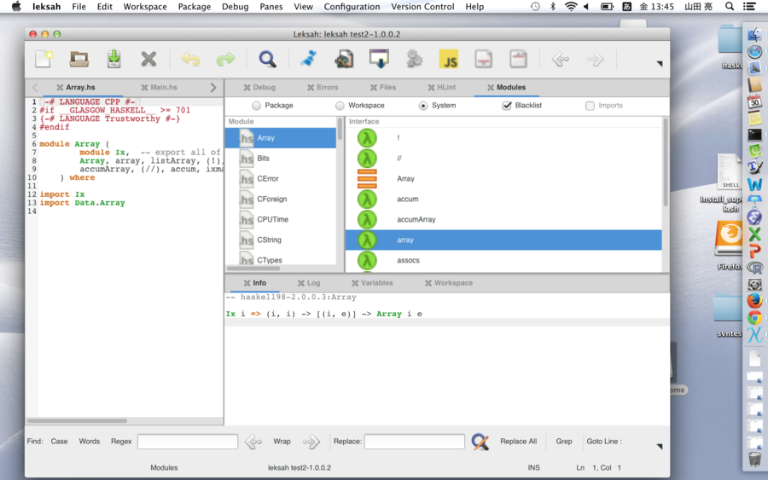Close the file with the toolbar X icon
The height and width of the screenshot is (480, 768).
point(148,59)
